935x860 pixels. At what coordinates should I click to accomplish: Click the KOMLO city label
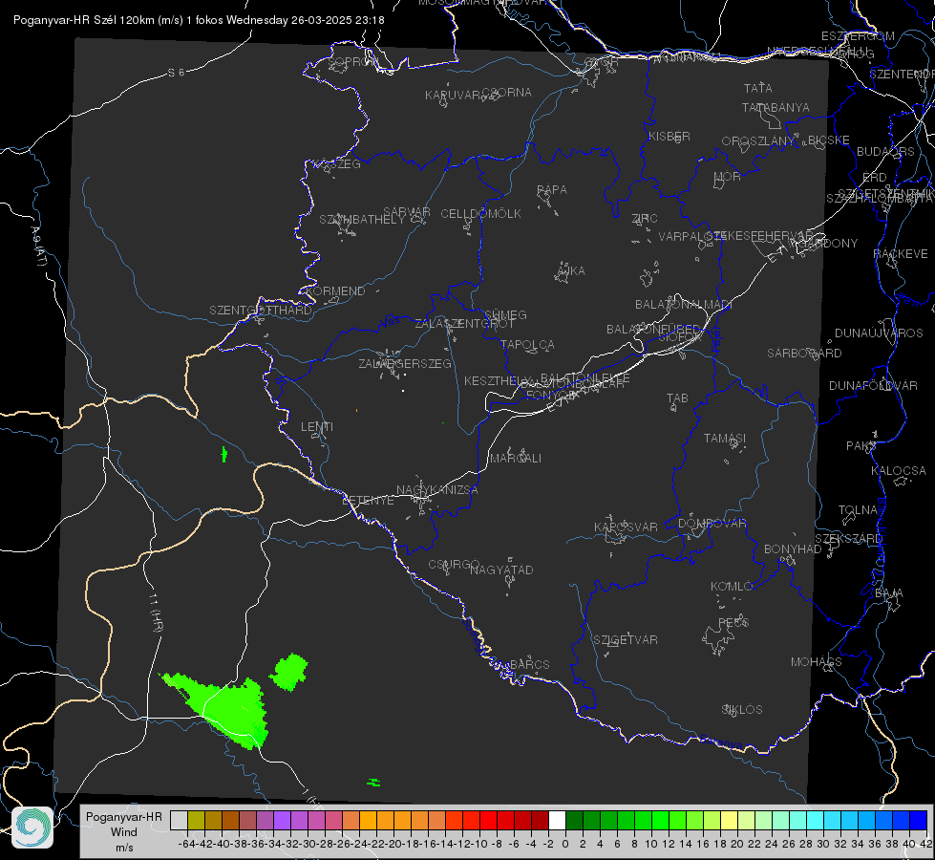tap(732, 586)
